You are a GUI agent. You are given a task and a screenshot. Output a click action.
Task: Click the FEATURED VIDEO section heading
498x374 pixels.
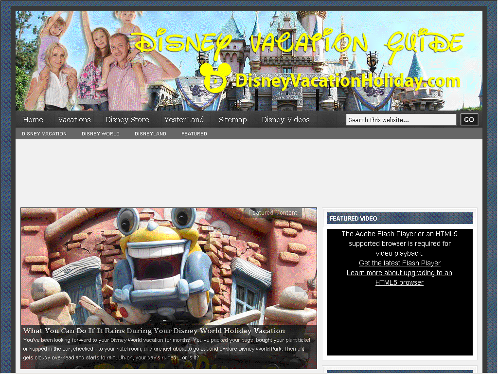pyautogui.click(x=400, y=219)
